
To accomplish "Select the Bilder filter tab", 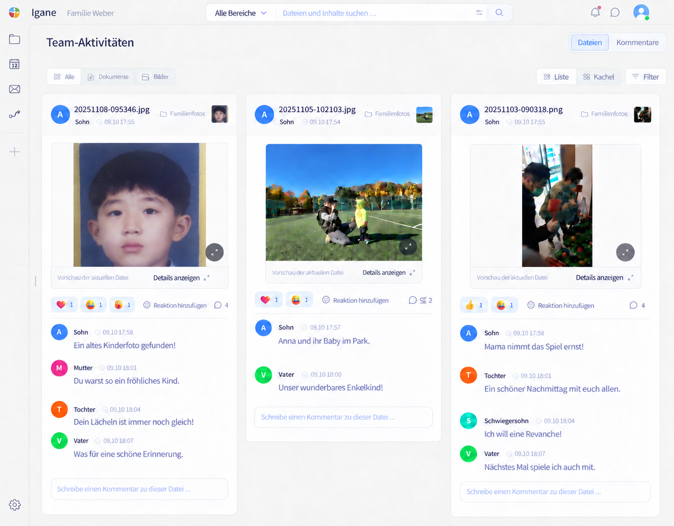I will 155,77.
